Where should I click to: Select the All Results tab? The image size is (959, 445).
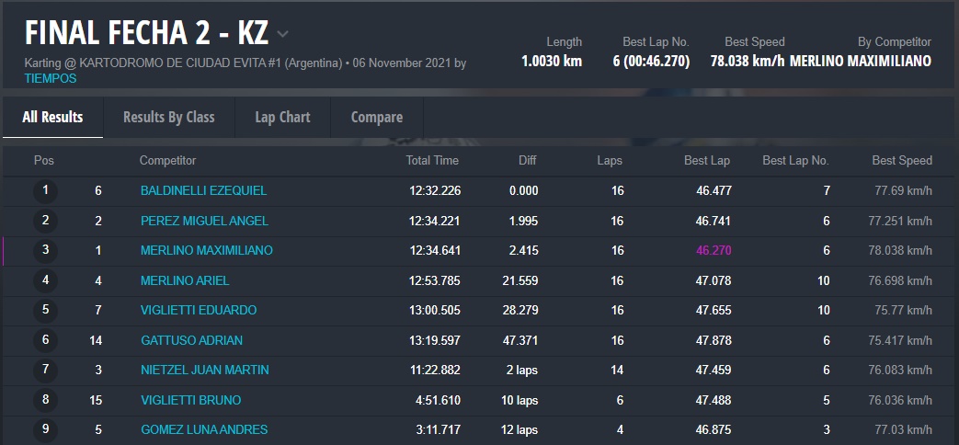(x=52, y=117)
